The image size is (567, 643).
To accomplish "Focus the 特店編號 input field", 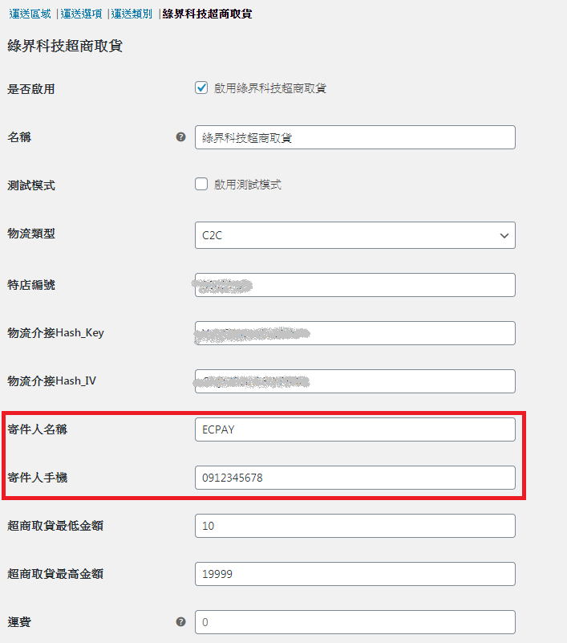I will tap(354, 285).
